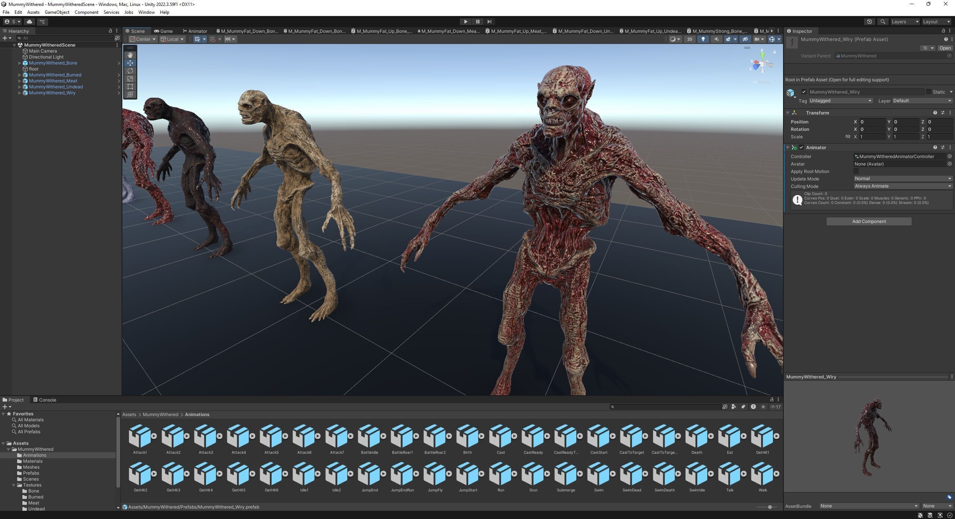Search project by label icon
This screenshot has height=519, width=955.
tap(743, 407)
